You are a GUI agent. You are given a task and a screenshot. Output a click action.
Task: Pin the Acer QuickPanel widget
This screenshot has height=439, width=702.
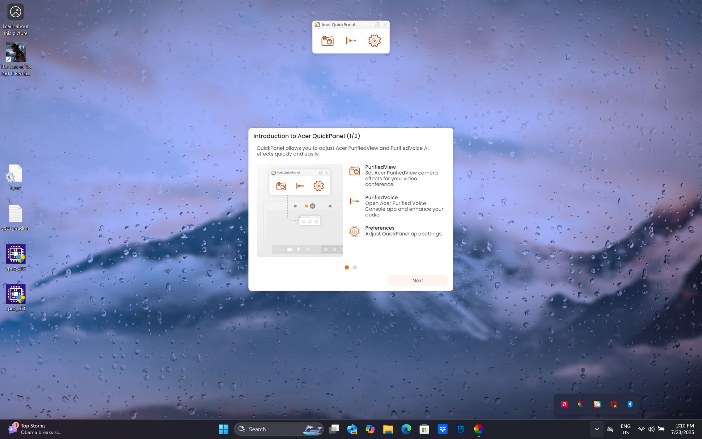click(377, 24)
